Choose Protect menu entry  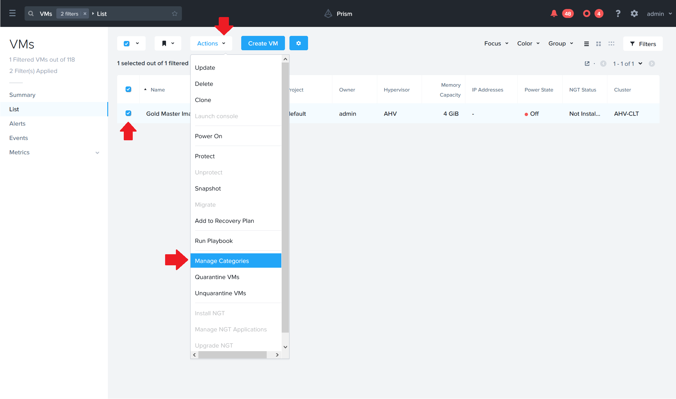pyautogui.click(x=236, y=156)
